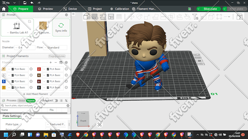
Task: Click the Auto orient toolbar icon
Action: coord(103,17)
